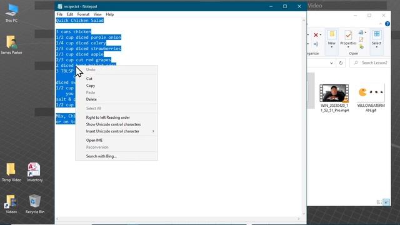
Task: Click the line 3 cans chicken
Action: [x=74, y=32]
